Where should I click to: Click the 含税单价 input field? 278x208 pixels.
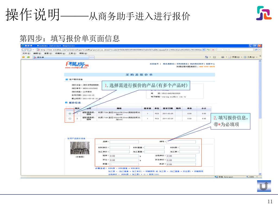tap(181, 156)
